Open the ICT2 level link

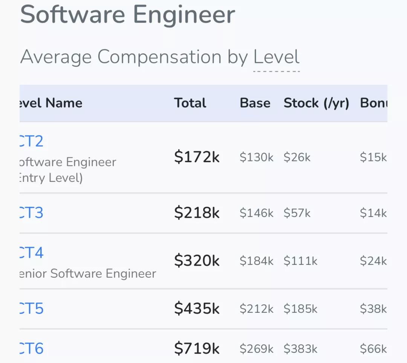(x=32, y=142)
